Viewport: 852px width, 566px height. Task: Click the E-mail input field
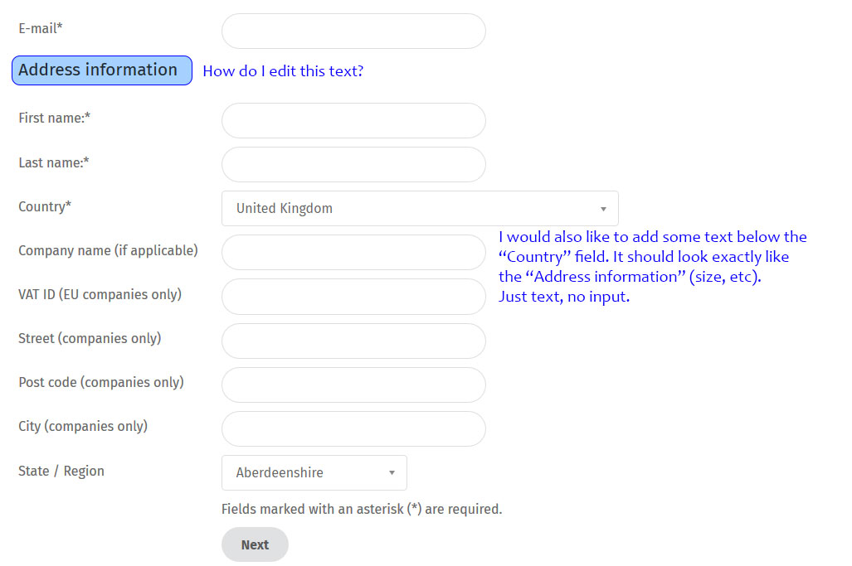[353, 31]
